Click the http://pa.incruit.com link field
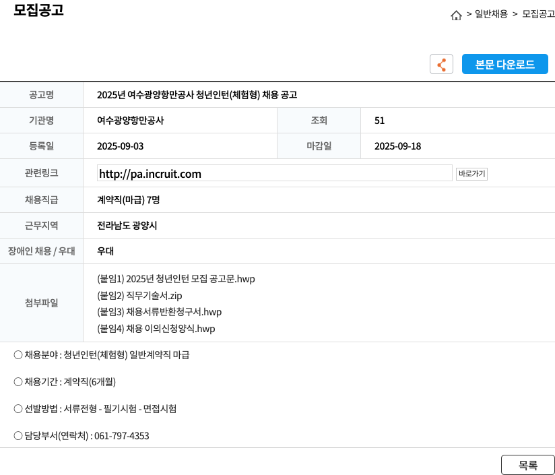This screenshot has height=475, width=555. pyautogui.click(x=274, y=173)
